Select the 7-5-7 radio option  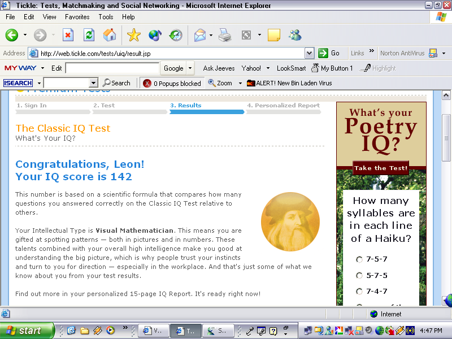click(x=359, y=259)
